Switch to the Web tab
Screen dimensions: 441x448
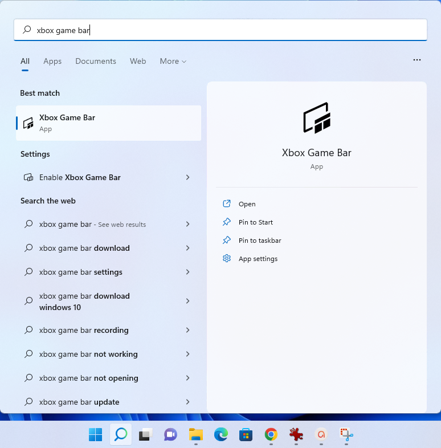[138, 61]
